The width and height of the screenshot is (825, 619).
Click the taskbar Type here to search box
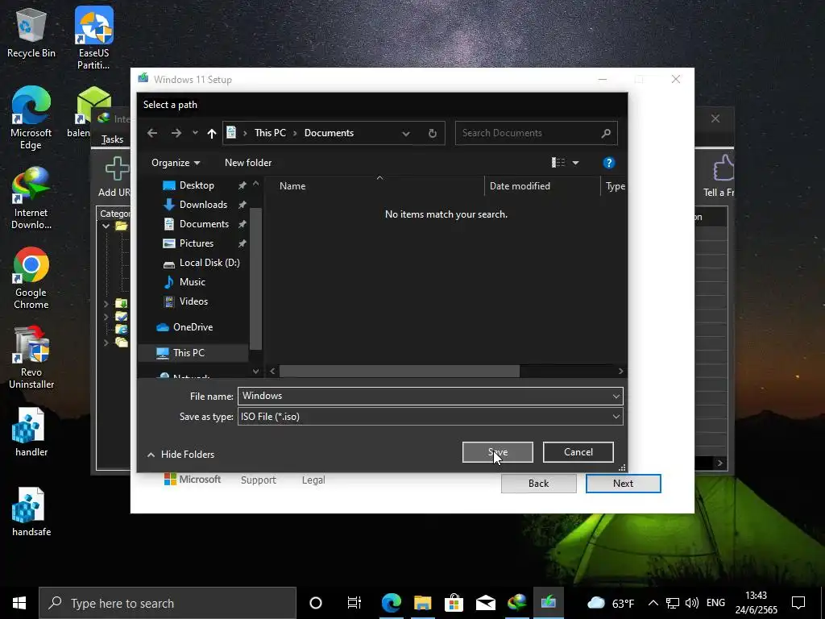[x=168, y=603]
